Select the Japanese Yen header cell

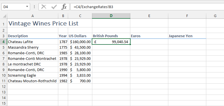tap(187, 36)
